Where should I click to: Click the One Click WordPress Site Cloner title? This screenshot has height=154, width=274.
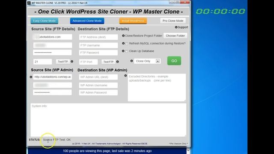[108, 12]
